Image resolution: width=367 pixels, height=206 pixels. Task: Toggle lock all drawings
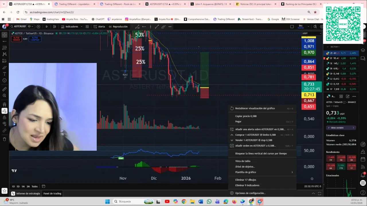pos(5,117)
